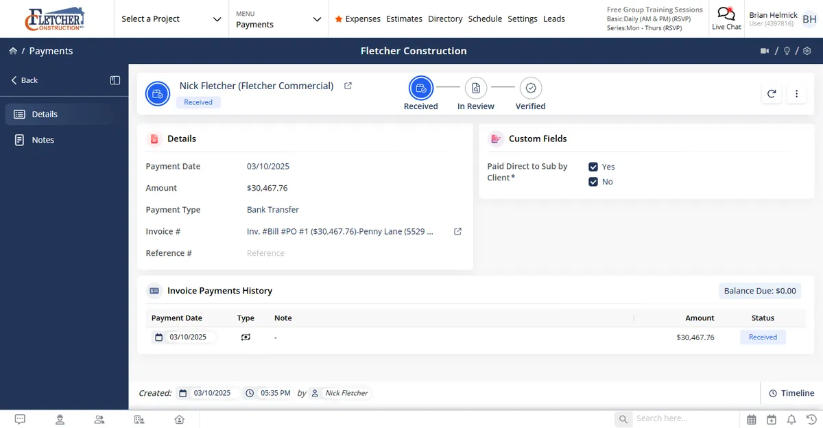
Task: Click the Payments breadcrumb link
Action: coord(51,51)
